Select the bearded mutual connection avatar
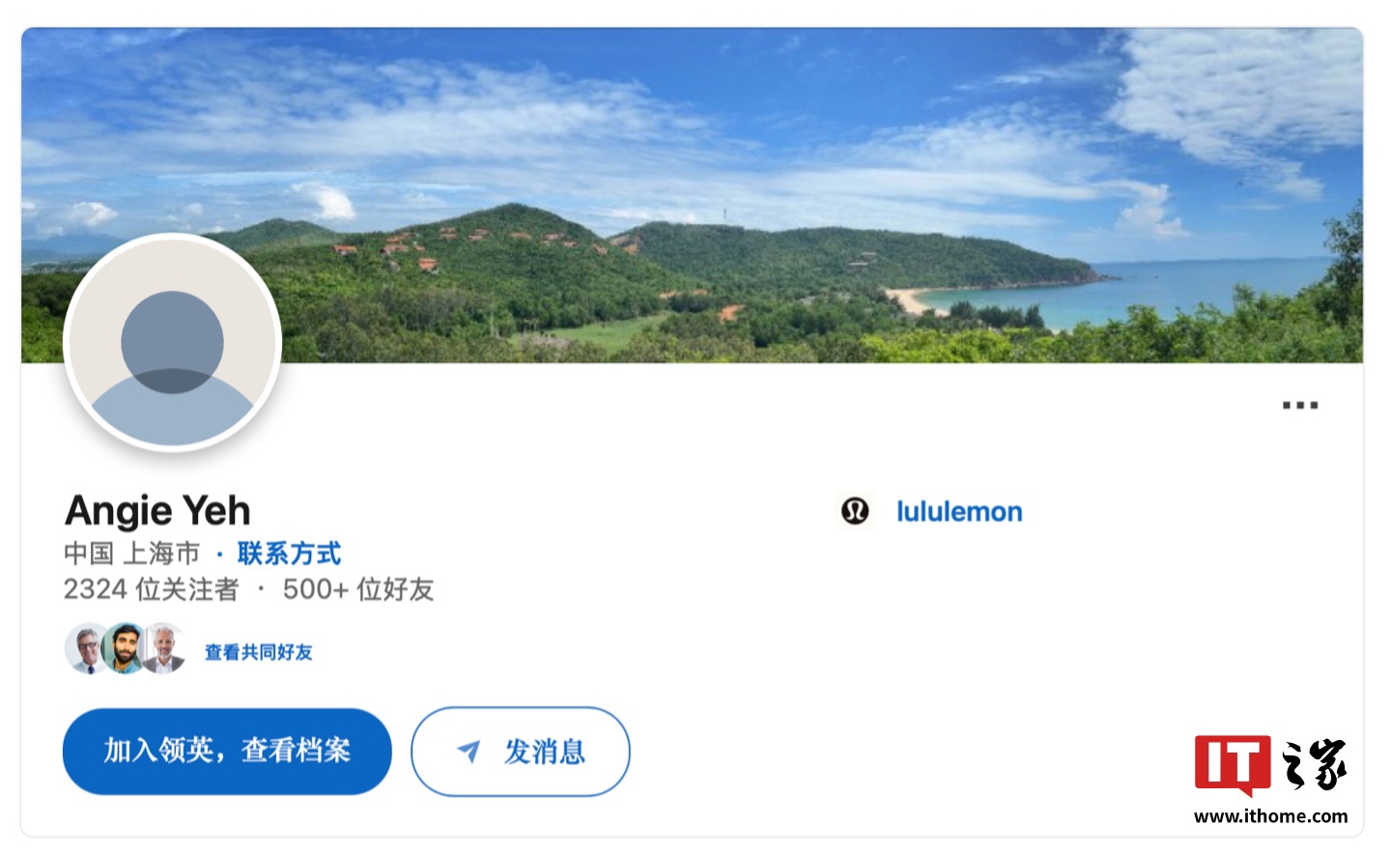Viewport: 1391px width, 854px height. point(126,648)
